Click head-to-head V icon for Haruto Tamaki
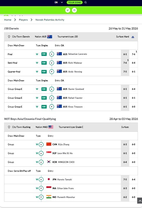This screenshot has width=142, height=208. [41, 179]
